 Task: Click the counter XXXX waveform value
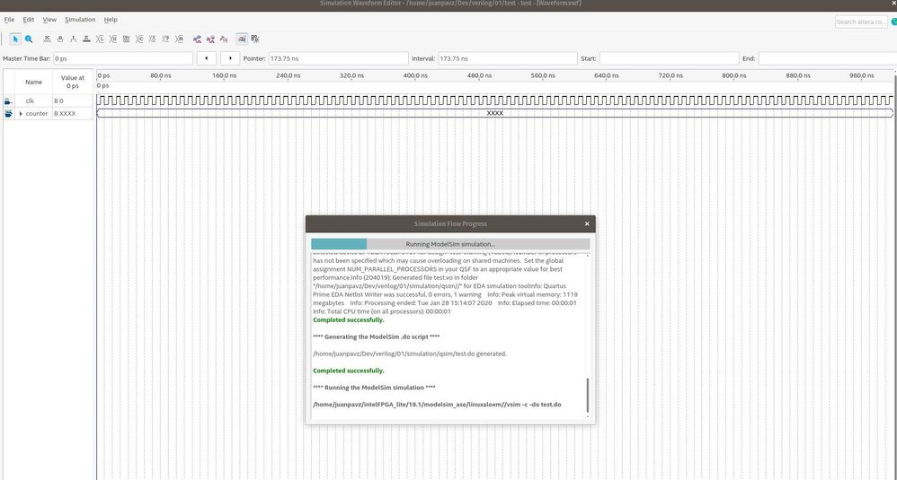[x=495, y=113]
